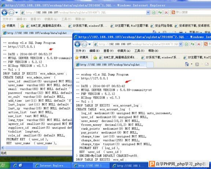The width and height of the screenshot is (211, 169).
Task: Open home button dropdown in front window
Action: (x=192, y=64)
